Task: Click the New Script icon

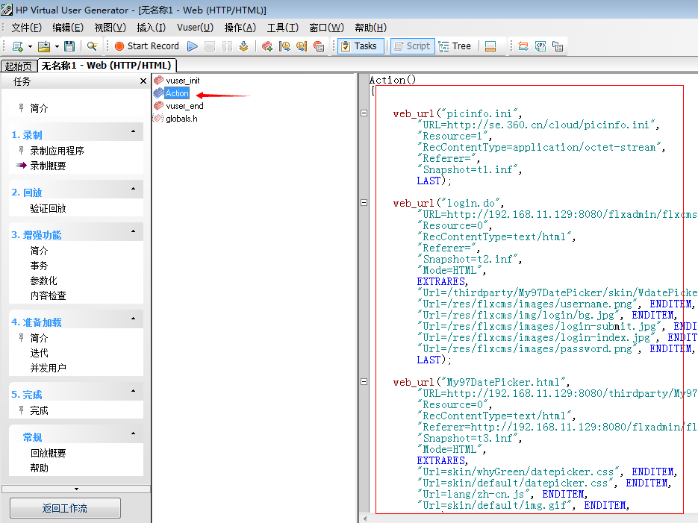Action: coord(18,46)
